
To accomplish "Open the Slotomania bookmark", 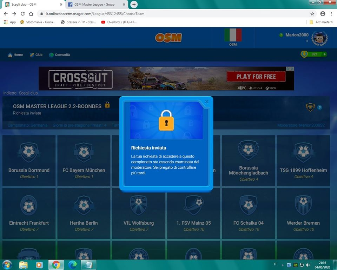I will pyautogui.click(x=38, y=22).
